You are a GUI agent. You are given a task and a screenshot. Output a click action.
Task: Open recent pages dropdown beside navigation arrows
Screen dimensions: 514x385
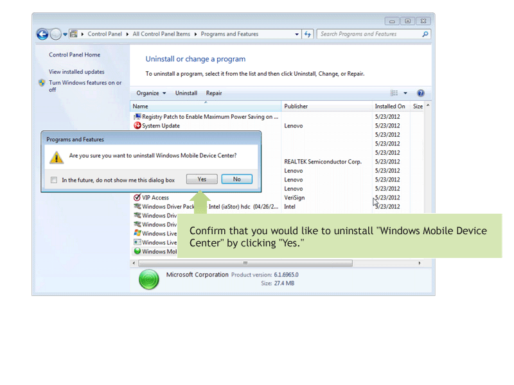(66, 34)
